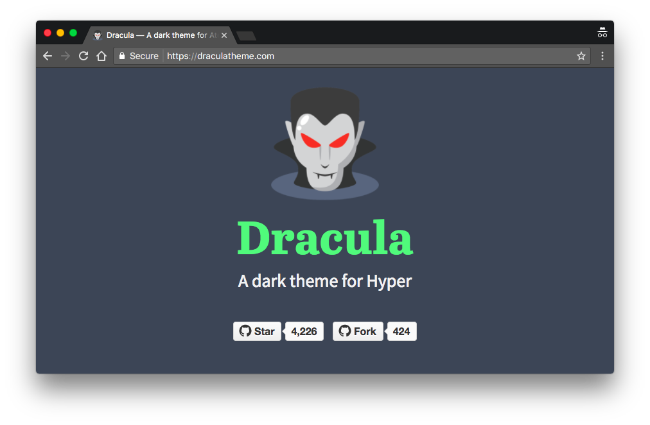The width and height of the screenshot is (650, 425).
Task: Maximize the window with green button
Action: (x=73, y=33)
